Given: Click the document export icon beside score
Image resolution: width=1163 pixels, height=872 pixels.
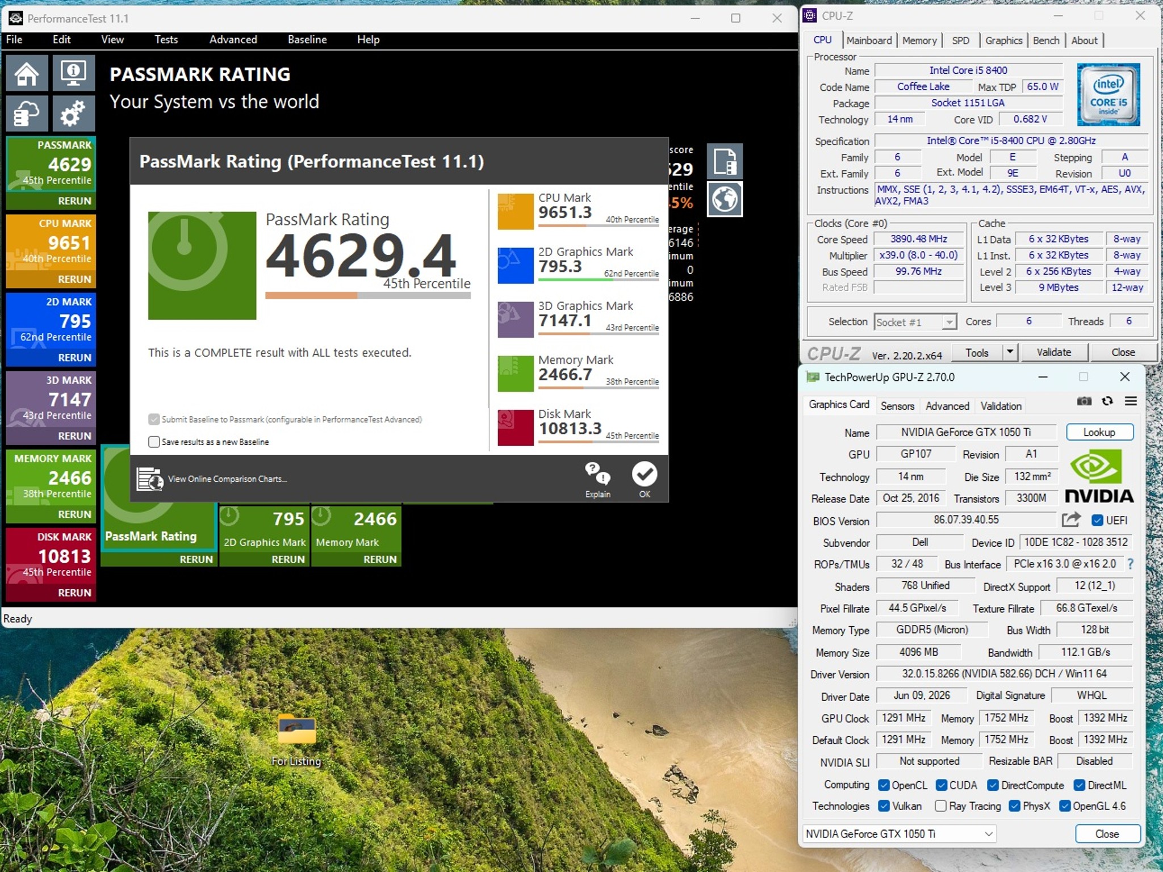Looking at the screenshot, I should click(725, 161).
